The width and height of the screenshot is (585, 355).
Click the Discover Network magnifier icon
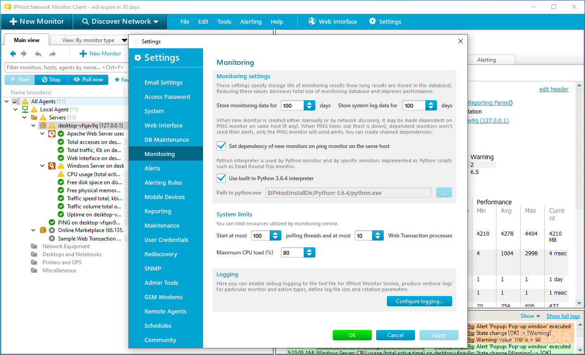coord(85,21)
